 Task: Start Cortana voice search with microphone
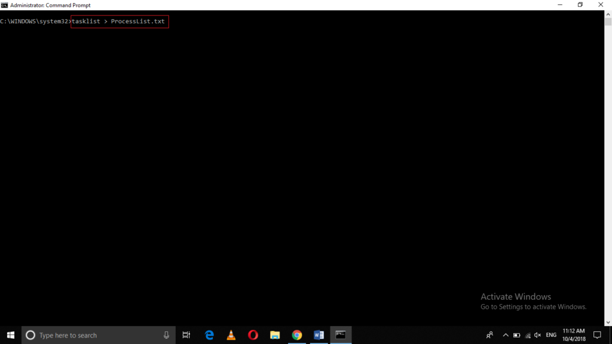click(166, 335)
